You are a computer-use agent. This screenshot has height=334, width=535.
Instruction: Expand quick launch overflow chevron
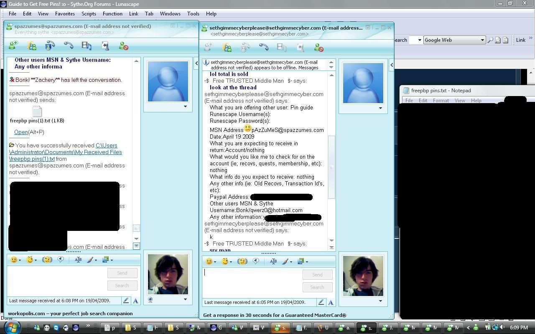tap(88, 326)
